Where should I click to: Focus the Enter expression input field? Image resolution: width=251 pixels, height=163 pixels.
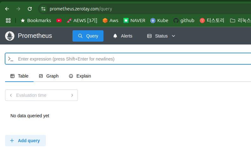128,59
